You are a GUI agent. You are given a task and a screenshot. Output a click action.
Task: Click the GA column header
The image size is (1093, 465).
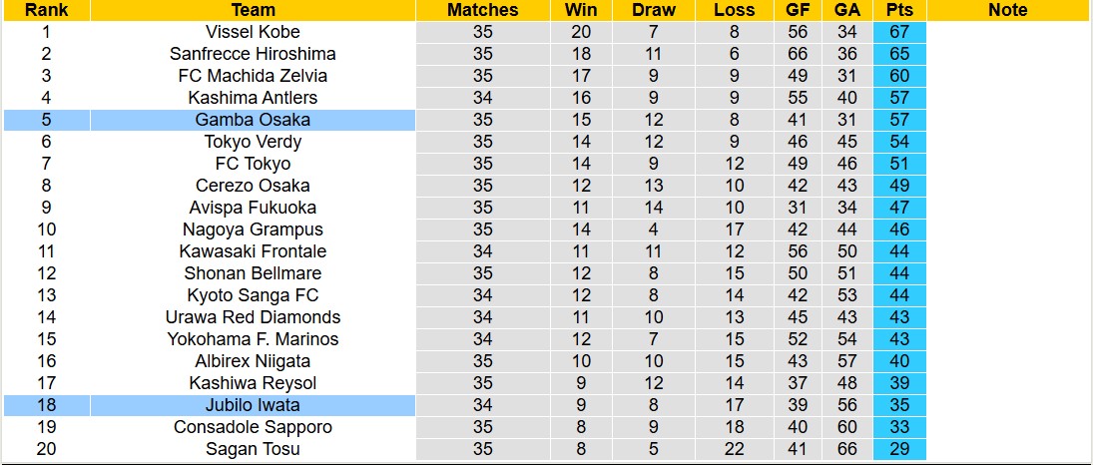pos(847,10)
